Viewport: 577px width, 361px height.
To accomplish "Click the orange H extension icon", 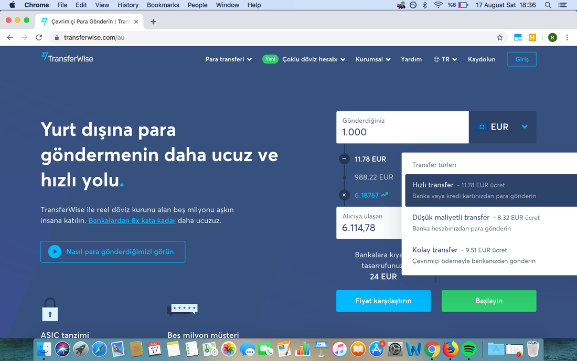I will click(532, 38).
